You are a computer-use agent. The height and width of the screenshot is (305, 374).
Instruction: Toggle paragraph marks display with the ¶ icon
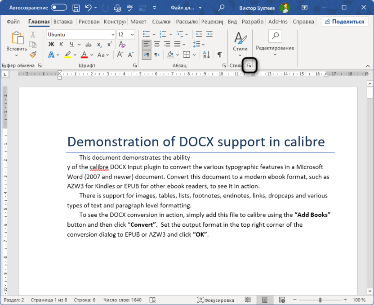pyautogui.click(x=220, y=54)
